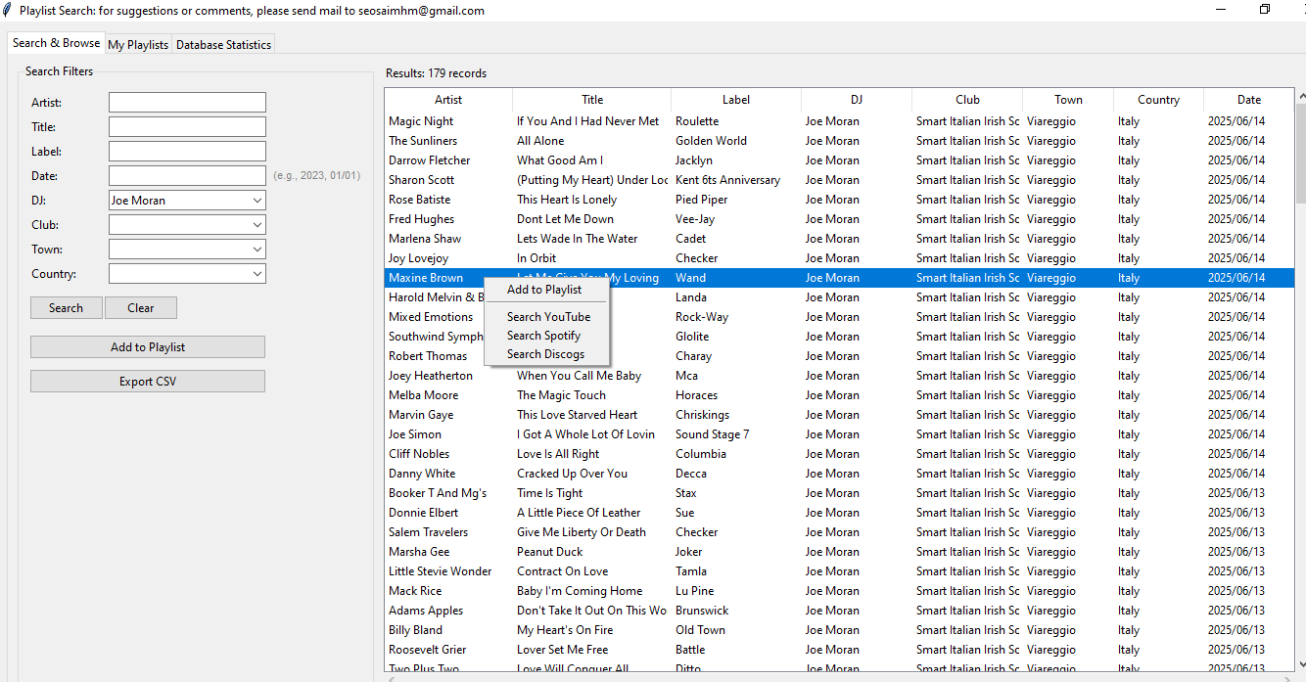Click the feather app icon in title bar

point(8,10)
